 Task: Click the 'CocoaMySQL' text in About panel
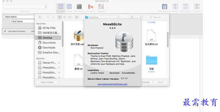[x=128, y=73]
